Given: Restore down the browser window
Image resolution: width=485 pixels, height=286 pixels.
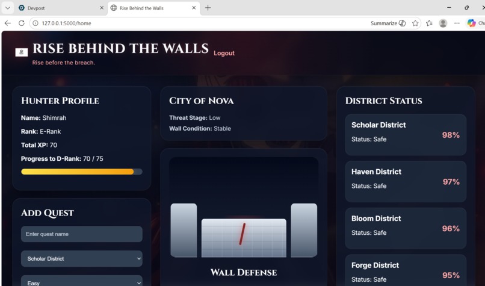Looking at the screenshot, I should (467, 8).
